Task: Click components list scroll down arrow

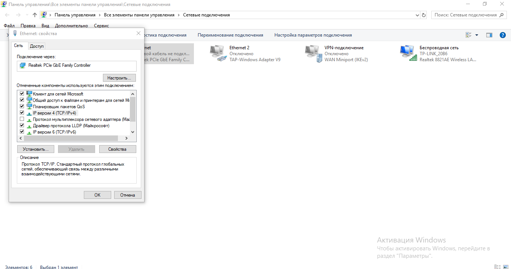Action: (133, 132)
